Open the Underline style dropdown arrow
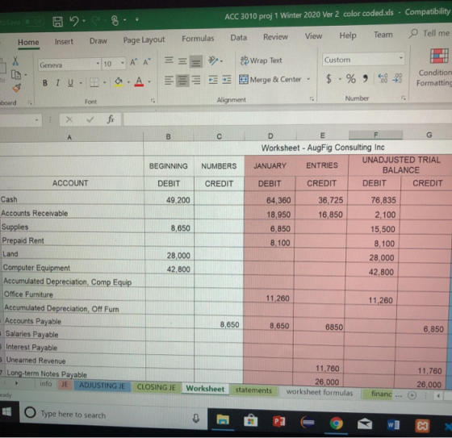This screenshot has width=452, height=438. click(81, 83)
